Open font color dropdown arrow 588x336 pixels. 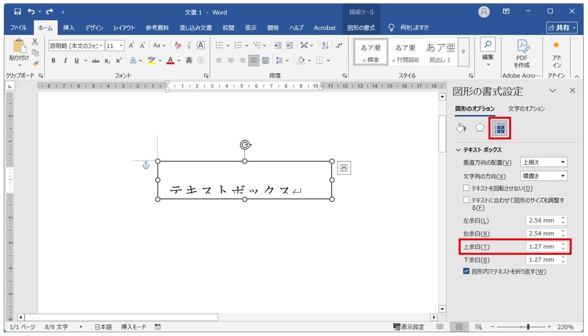pyautogui.click(x=179, y=61)
